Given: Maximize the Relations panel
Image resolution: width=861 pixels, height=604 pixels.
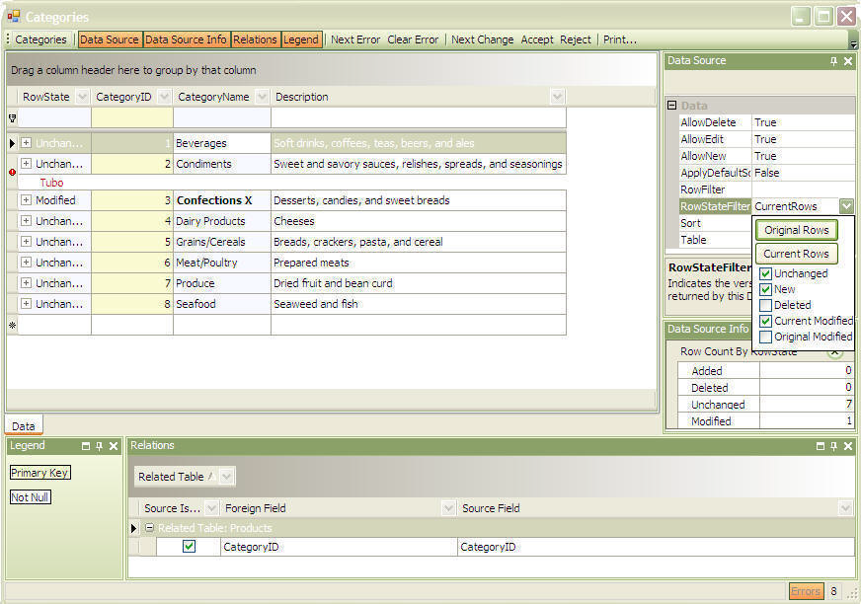Looking at the screenshot, I should pyautogui.click(x=819, y=446).
